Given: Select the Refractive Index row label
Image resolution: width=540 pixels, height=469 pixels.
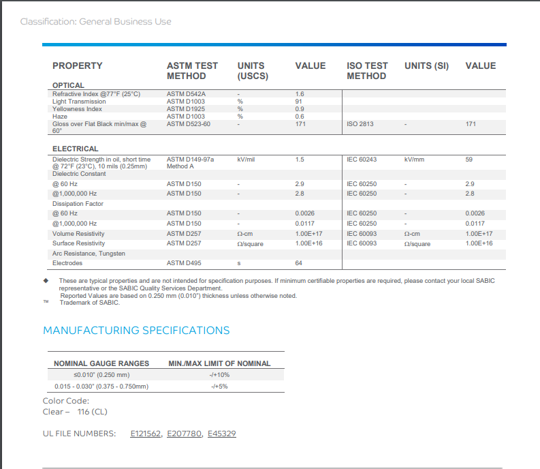Looking at the screenshot, I should pos(96,94).
